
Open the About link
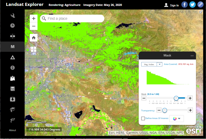tap(13, 130)
